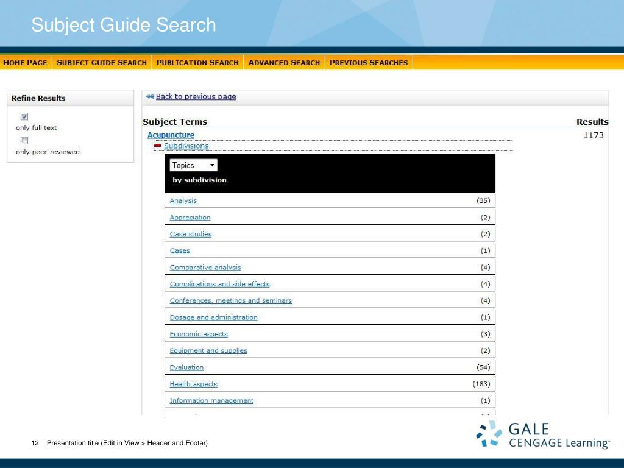Collapse Subdivisions using red minus icon

coord(158,146)
